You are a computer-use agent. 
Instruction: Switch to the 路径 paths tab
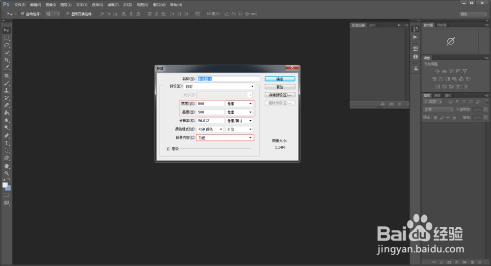tap(448, 95)
